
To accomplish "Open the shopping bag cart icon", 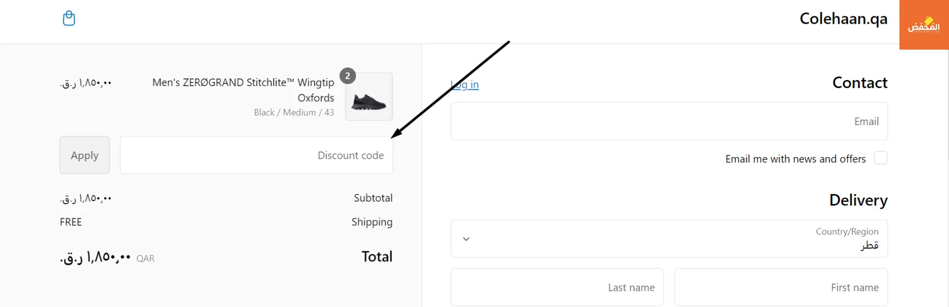I will click(69, 18).
